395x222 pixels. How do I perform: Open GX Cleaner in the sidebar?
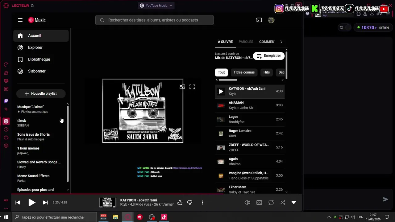pos(6,73)
